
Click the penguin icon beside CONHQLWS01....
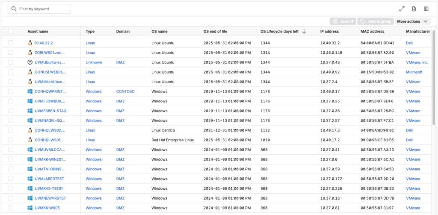click(30, 140)
